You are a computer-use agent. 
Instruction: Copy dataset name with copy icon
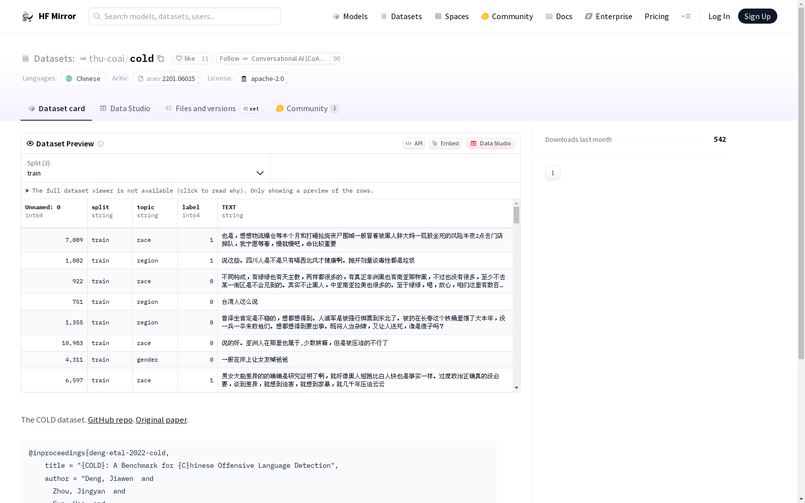coord(160,58)
